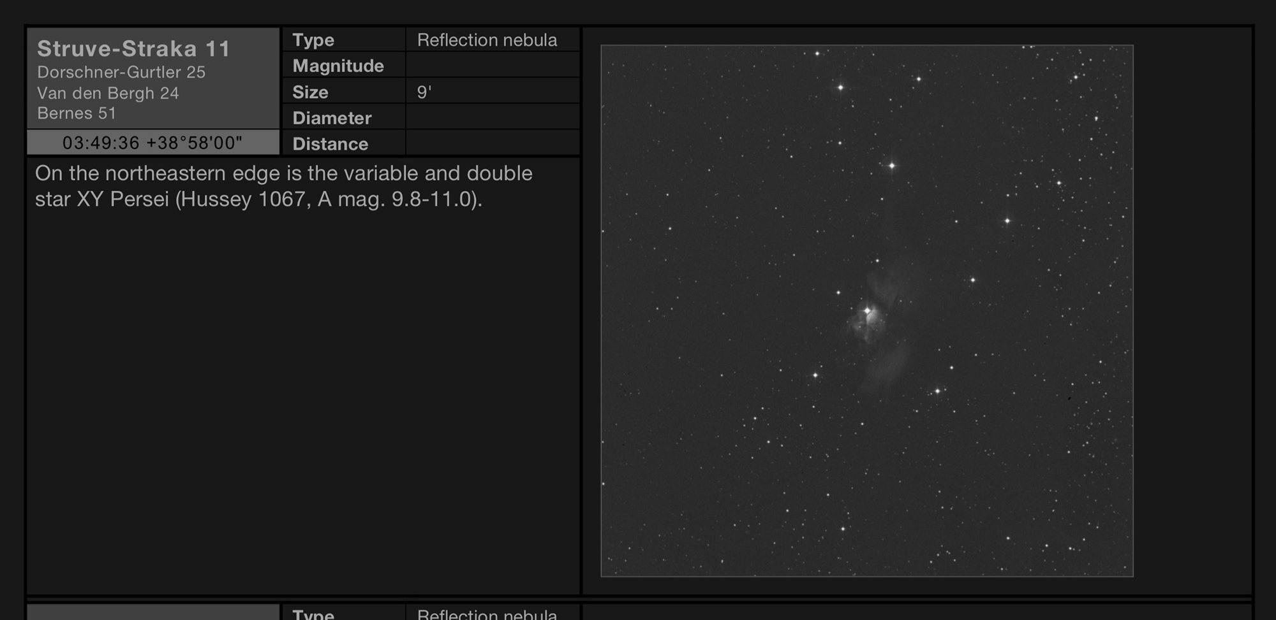Click the partially visible Type label at bottom
The height and width of the screenshot is (620, 1276).
pos(313,614)
